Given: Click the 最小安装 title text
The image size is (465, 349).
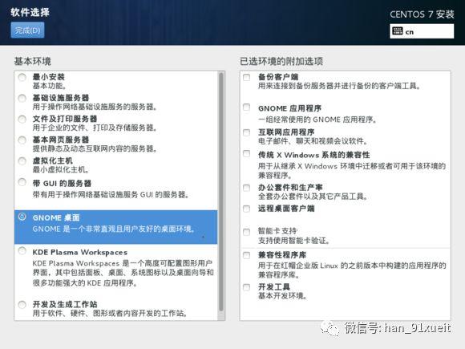Looking at the screenshot, I should coord(49,77).
